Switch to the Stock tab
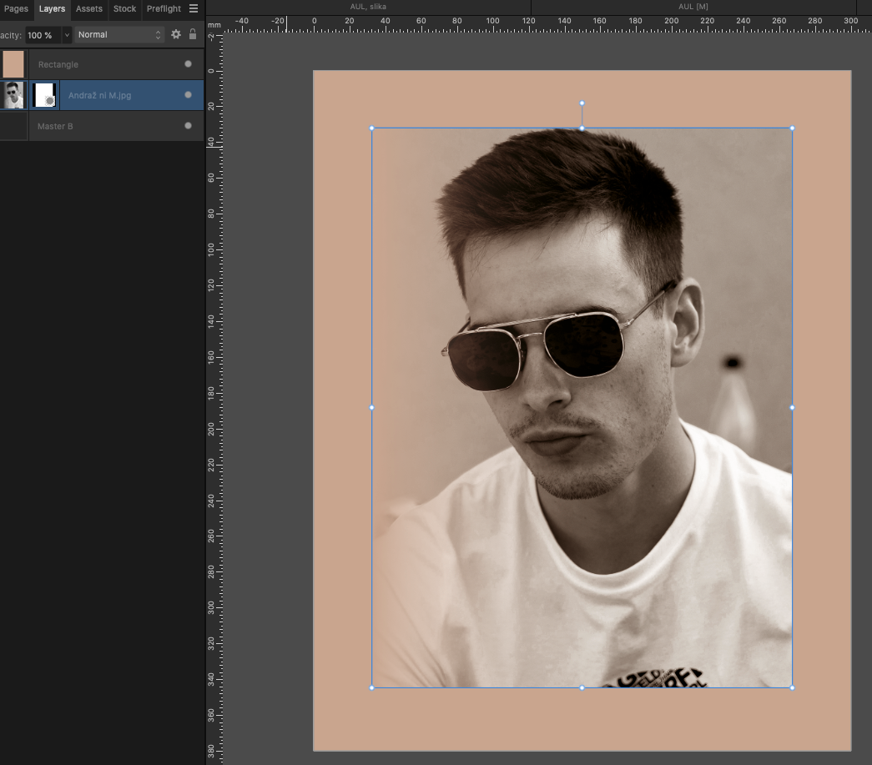Screen dimensions: 872x765 click(124, 9)
